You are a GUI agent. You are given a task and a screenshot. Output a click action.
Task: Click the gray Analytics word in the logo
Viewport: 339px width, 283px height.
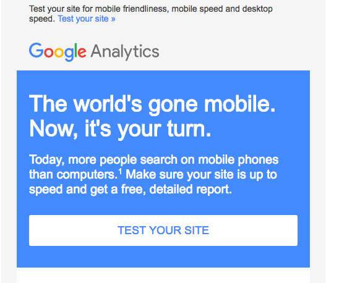point(125,52)
